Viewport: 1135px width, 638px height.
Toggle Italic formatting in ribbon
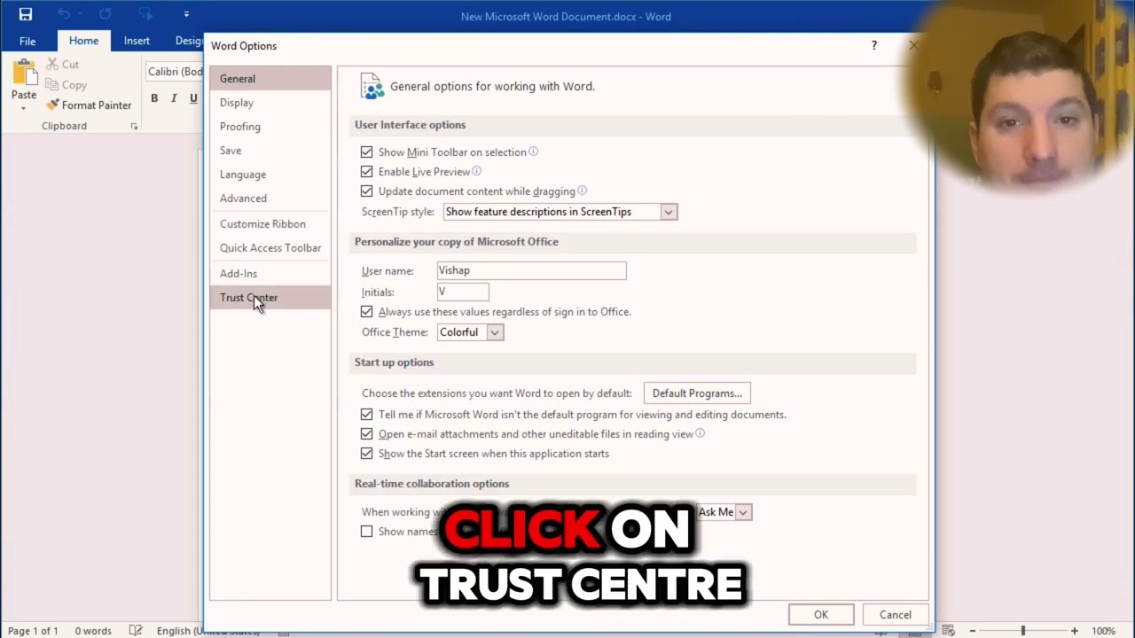[174, 98]
